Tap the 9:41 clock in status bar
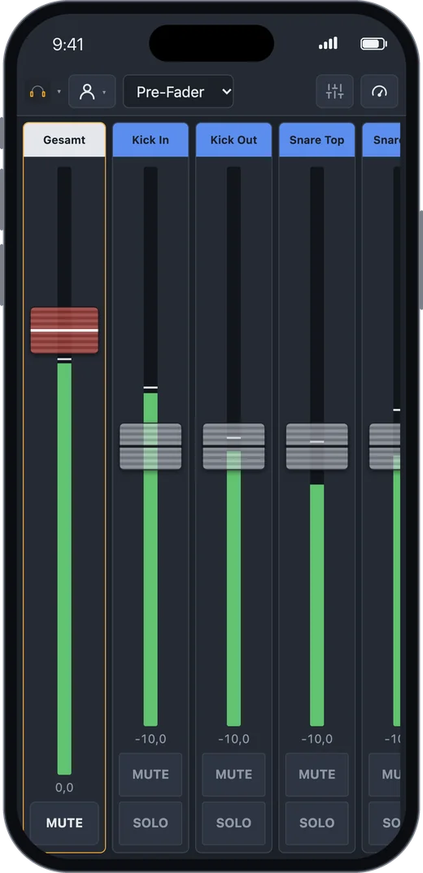423x873 pixels. tap(68, 45)
